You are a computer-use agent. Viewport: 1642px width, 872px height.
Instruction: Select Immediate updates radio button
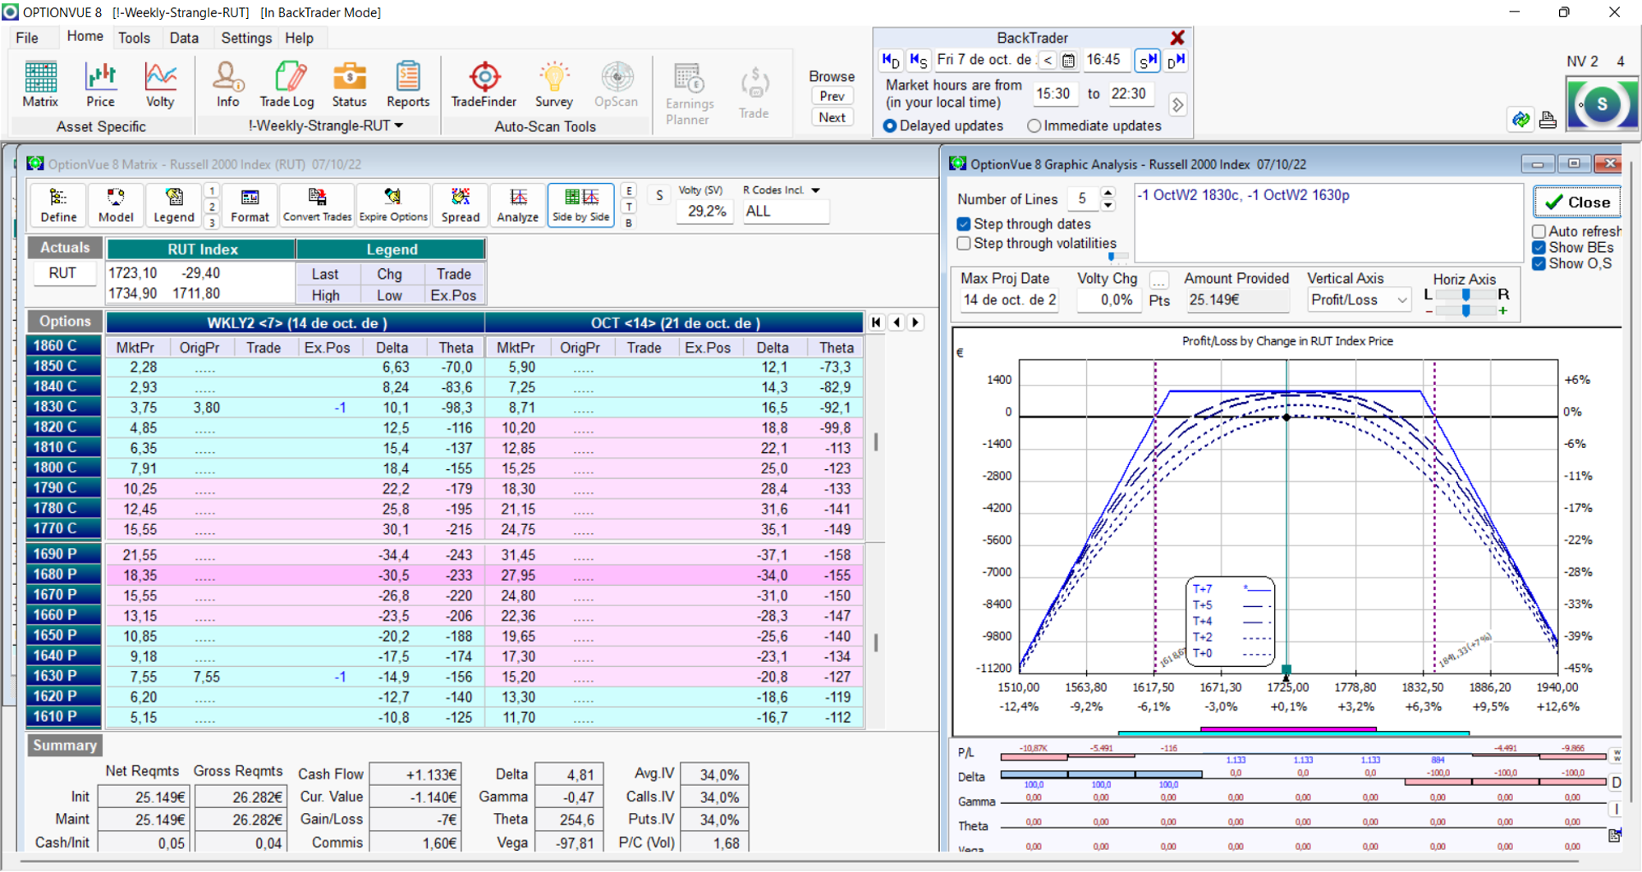click(x=1034, y=126)
